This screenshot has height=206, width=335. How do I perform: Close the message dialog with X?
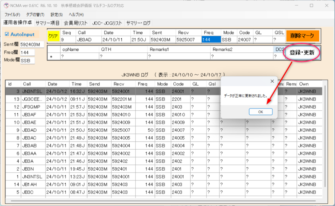tap(272, 81)
